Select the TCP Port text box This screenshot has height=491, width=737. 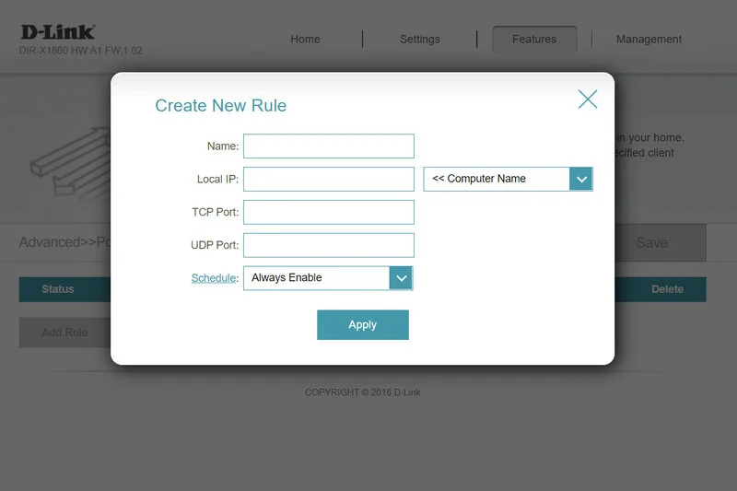tap(328, 213)
